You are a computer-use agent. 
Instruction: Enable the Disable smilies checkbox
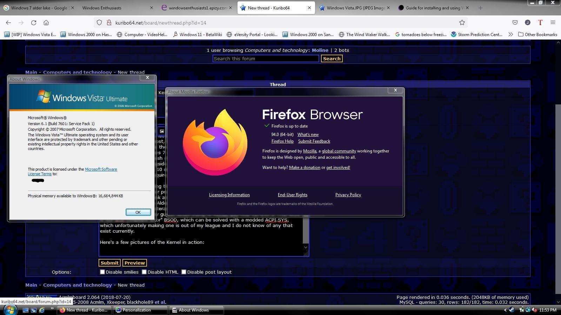(102, 272)
